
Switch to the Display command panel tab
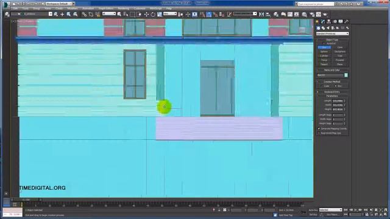point(341,22)
